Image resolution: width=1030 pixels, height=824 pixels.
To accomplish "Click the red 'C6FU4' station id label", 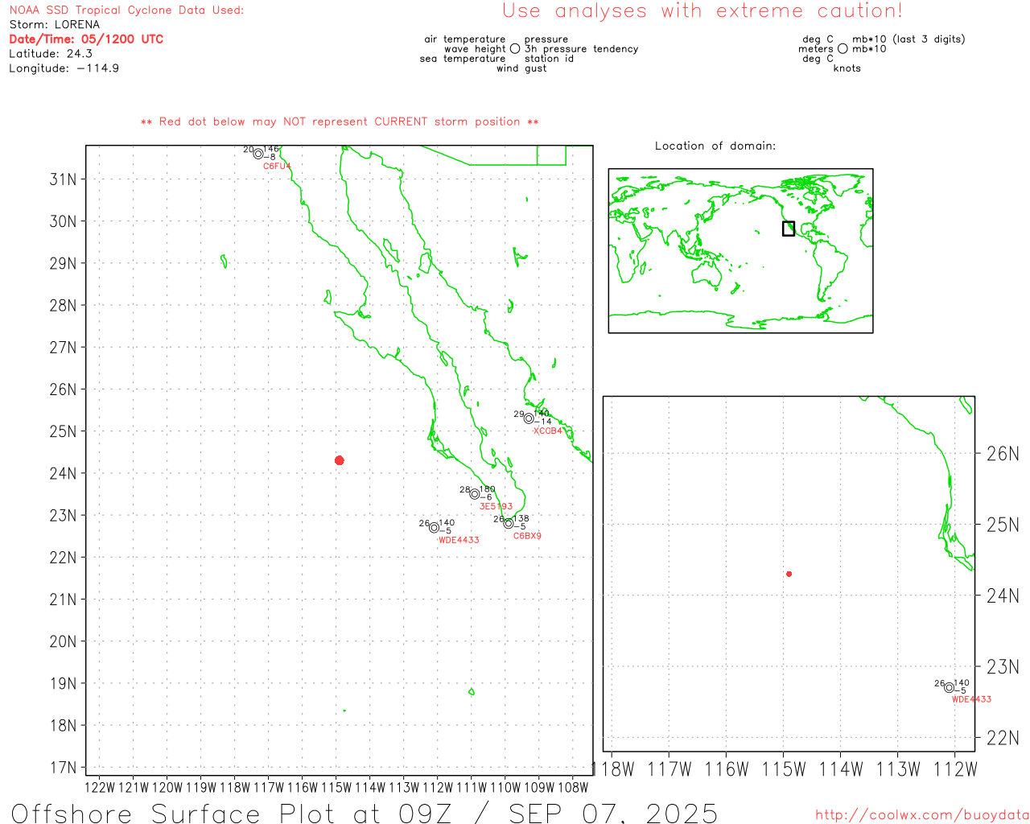I will coord(278,167).
